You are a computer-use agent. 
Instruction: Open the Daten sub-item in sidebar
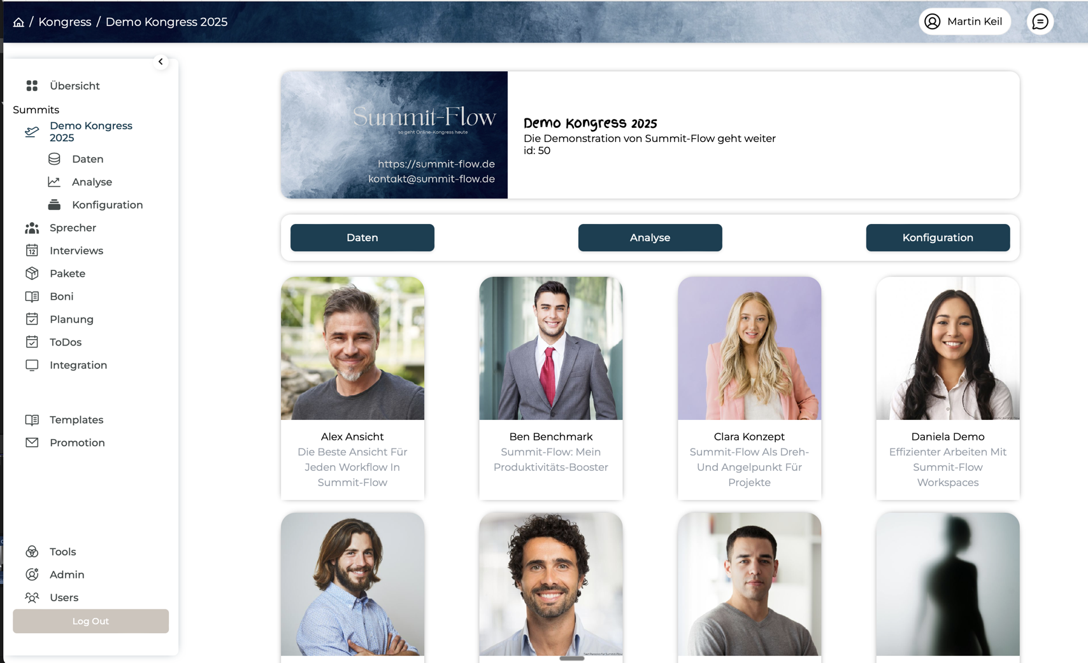pos(88,159)
